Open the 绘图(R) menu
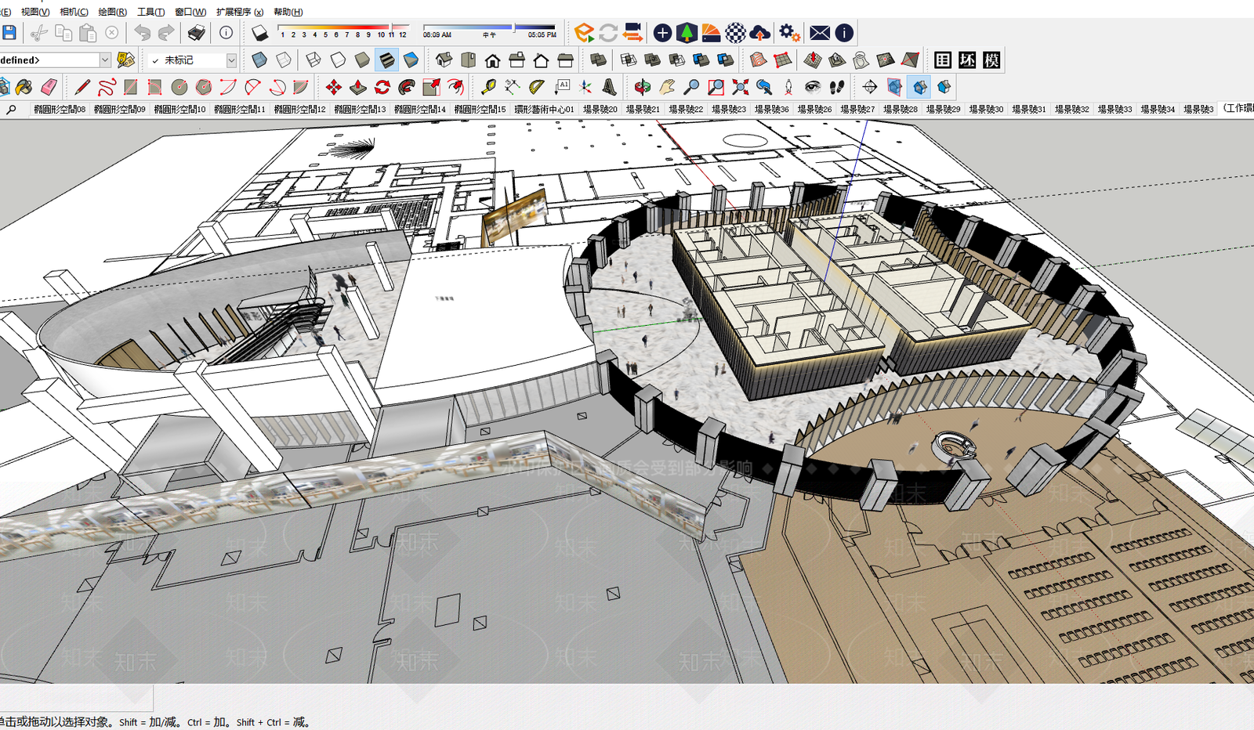The width and height of the screenshot is (1254, 730). pos(112,12)
